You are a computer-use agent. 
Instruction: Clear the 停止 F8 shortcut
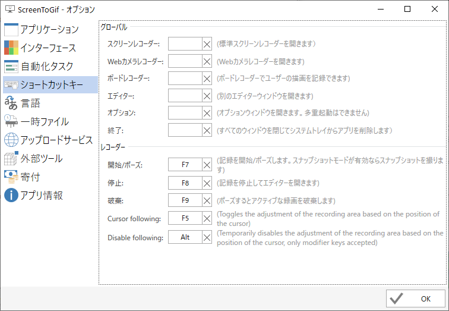pos(207,183)
